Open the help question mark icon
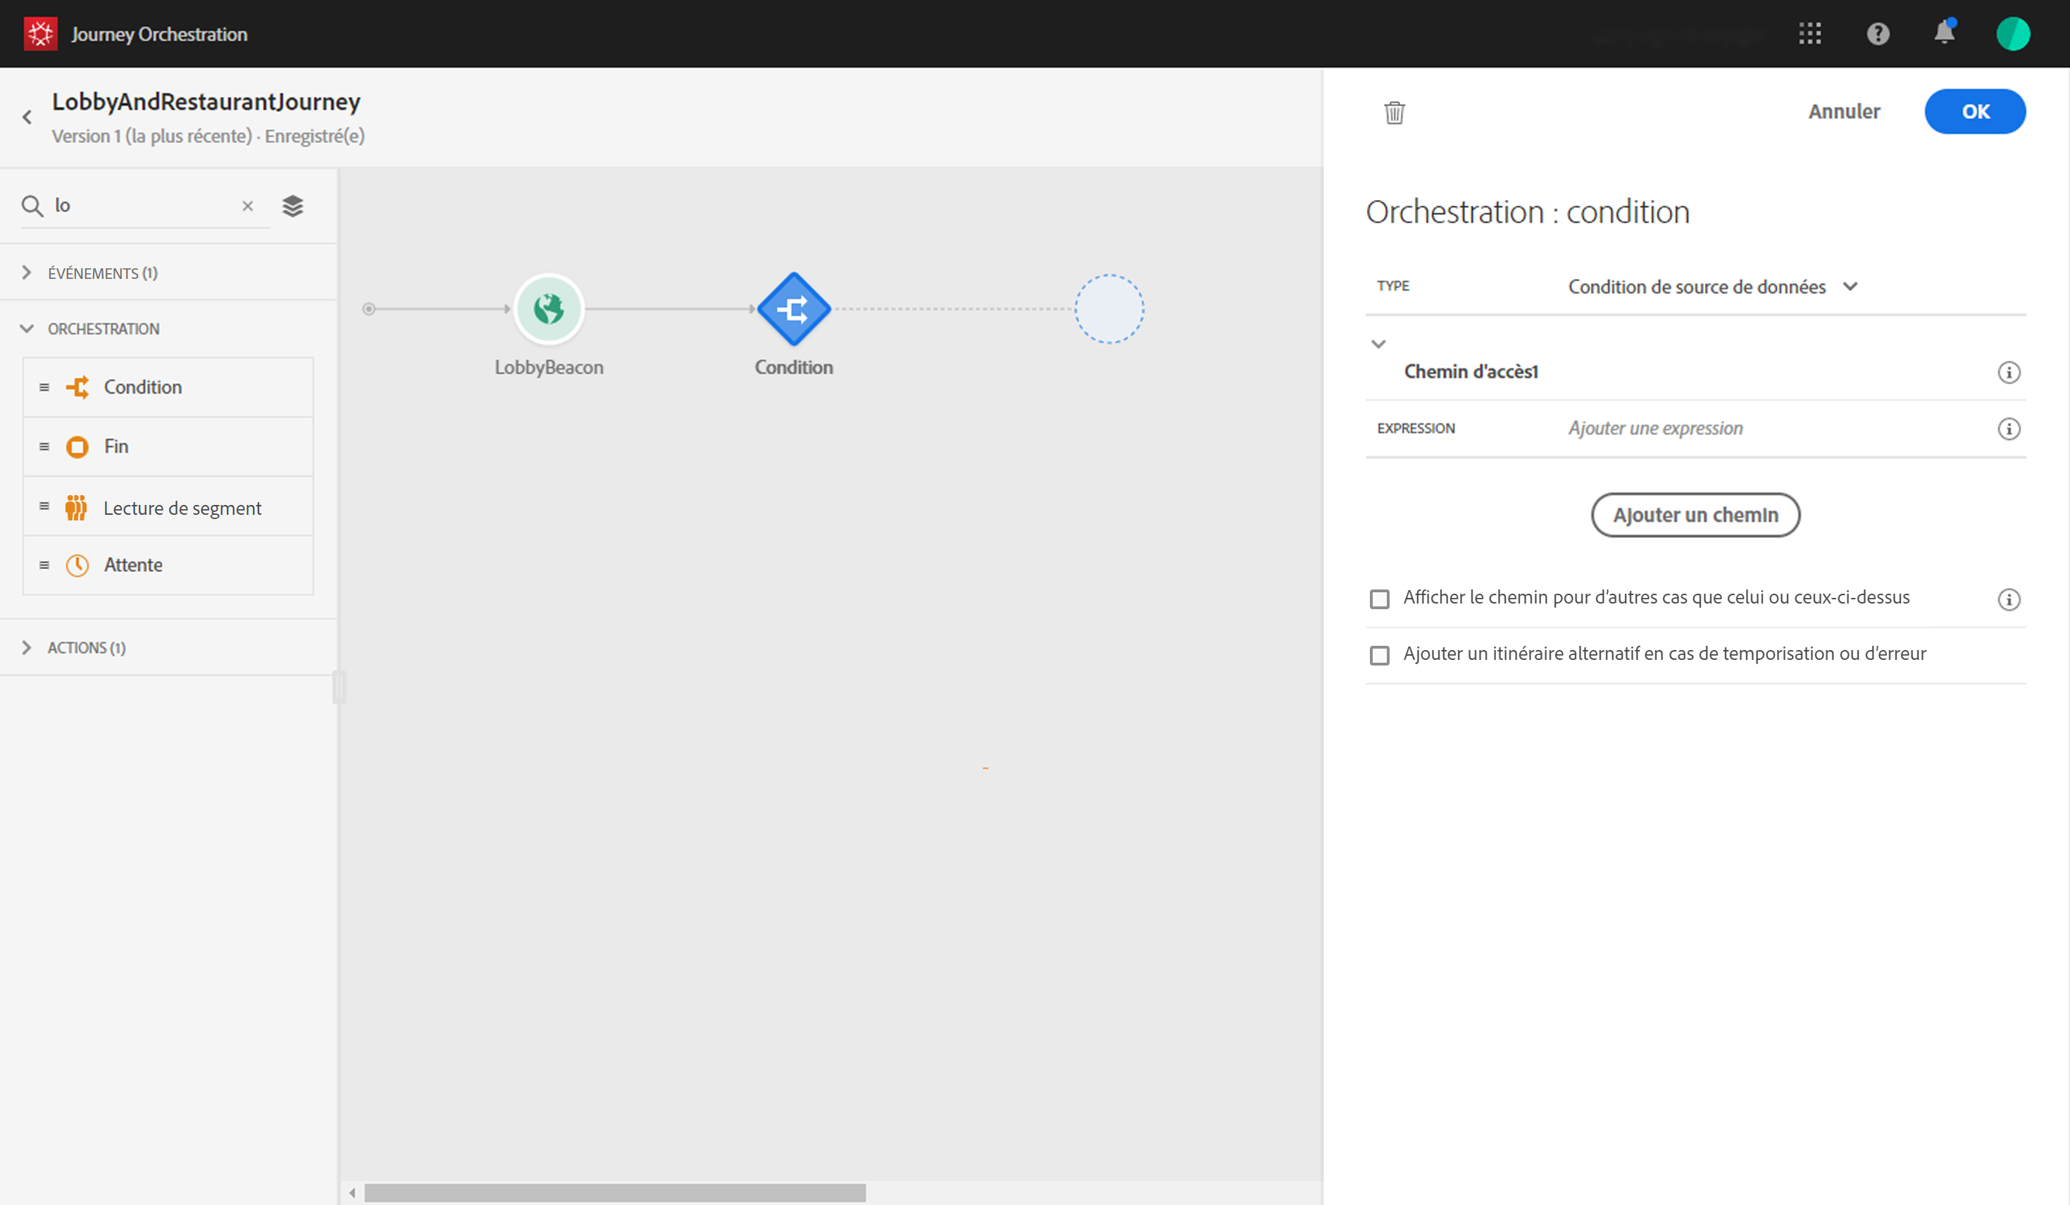The height and width of the screenshot is (1205, 2070). tap(1878, 34)
